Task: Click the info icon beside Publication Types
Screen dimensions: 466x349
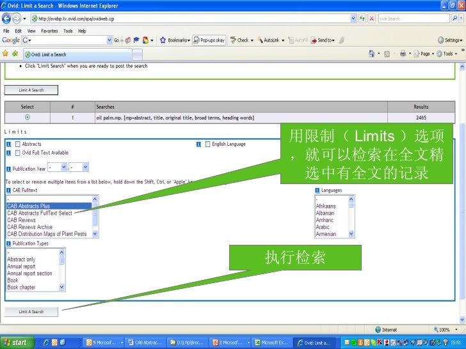Action: point(8,244)
